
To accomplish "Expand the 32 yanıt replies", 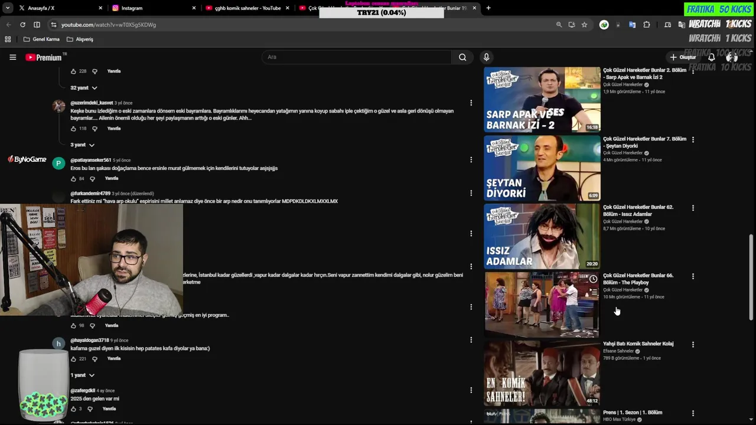I will coord(83,88).
